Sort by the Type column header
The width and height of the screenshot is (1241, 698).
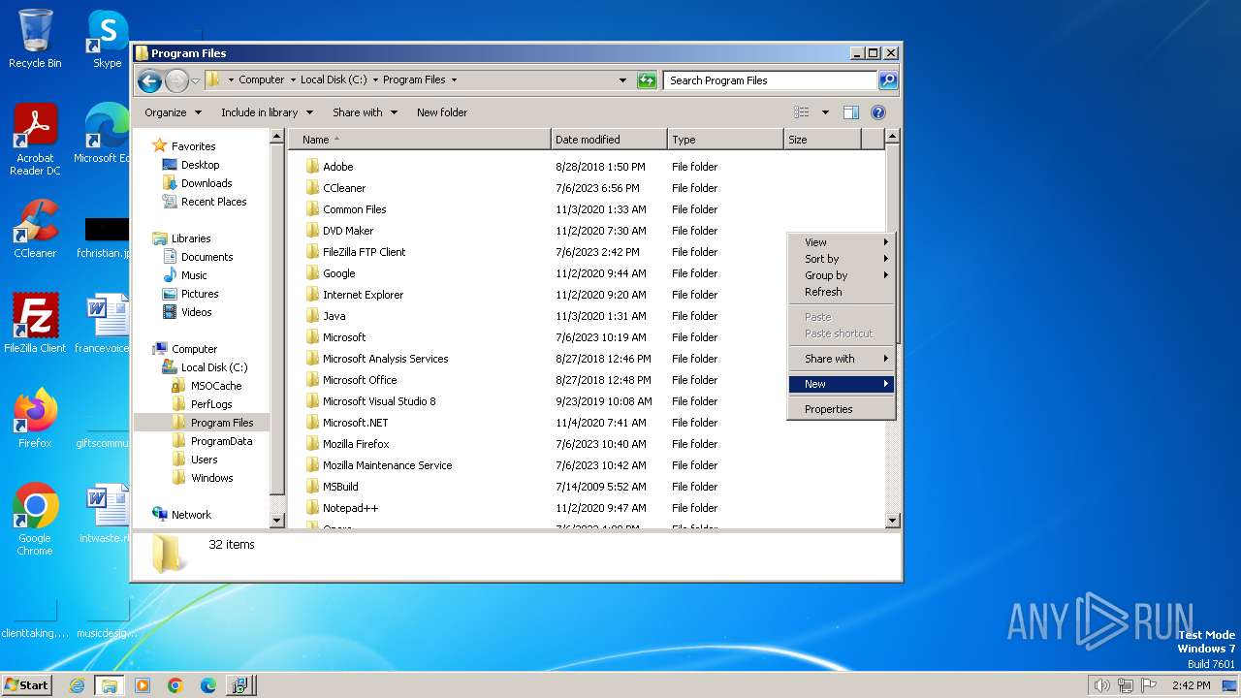coord(725,140)
